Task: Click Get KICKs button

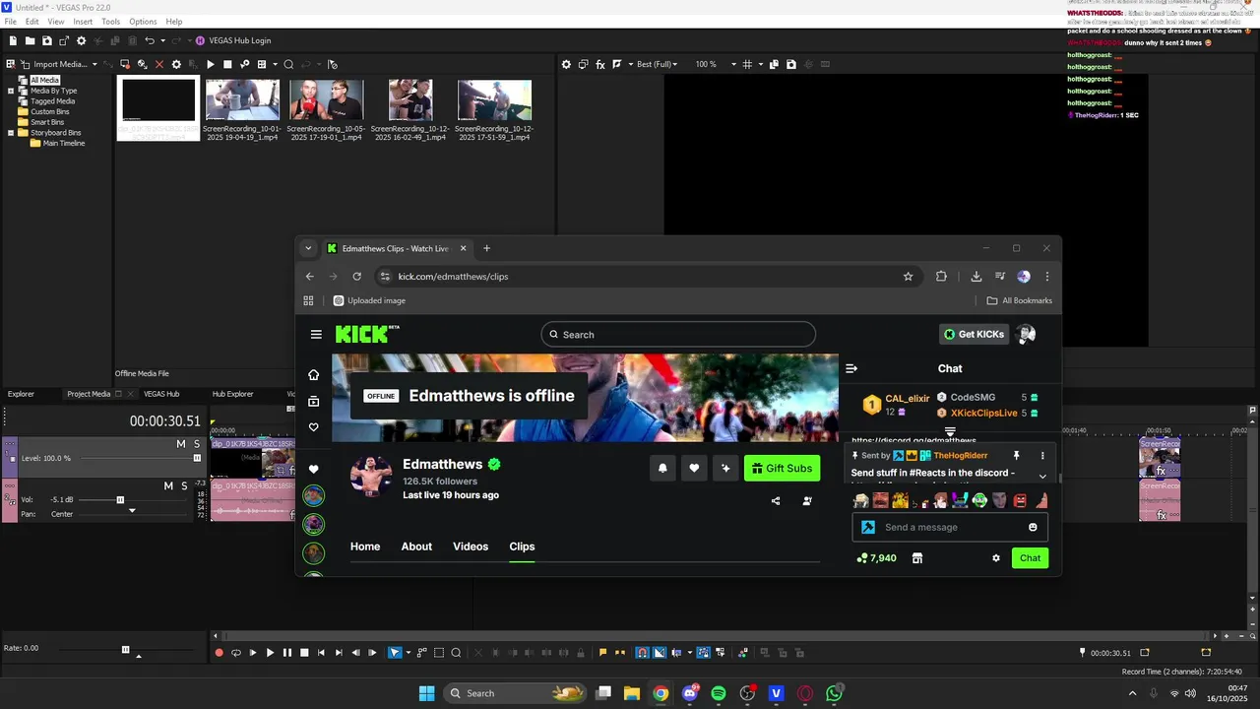Action: tap(974, 334)
